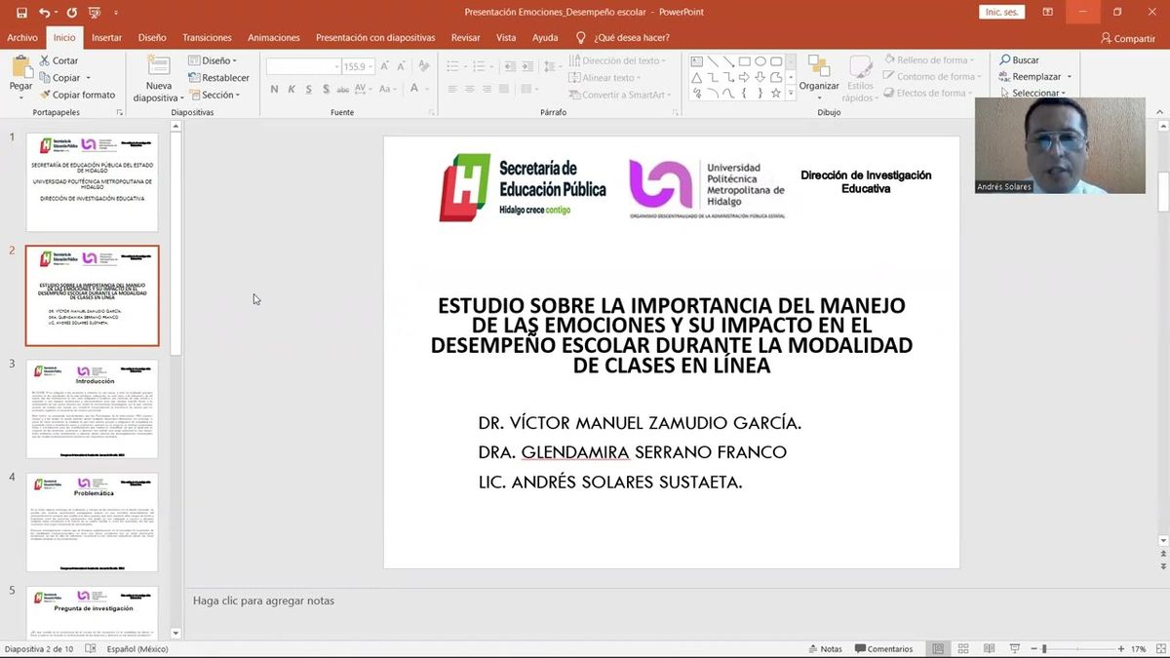Click Español (México) language indicator
The height and width of the screenshot is (658, 1170).
click(x=137, y=648)
